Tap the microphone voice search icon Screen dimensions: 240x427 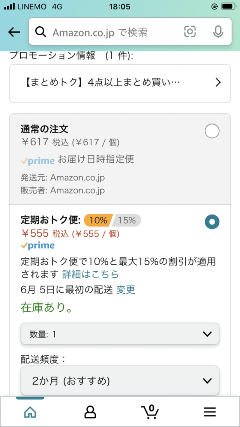pos(218,32)
